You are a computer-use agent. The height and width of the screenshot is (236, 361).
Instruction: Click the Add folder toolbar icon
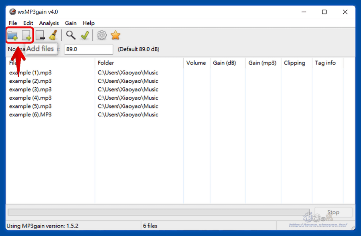coord(12,35)
